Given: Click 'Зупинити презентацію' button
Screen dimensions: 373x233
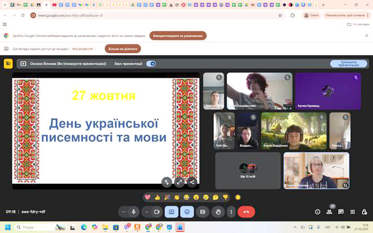Looking at the screenshot, I should click(x=348, y=64).
